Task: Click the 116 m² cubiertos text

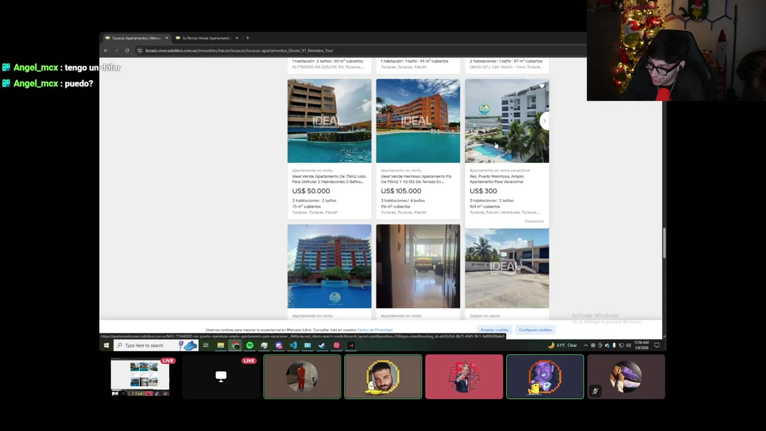Action: [x=396, y=207]
